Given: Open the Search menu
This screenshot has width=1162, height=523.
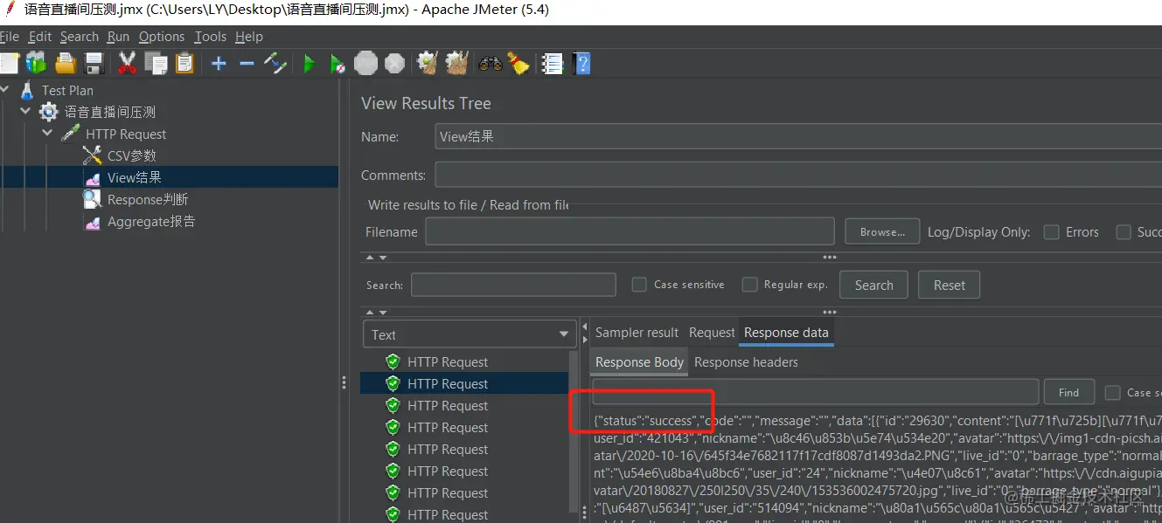Looking at the screenshot, I should click(x=80, y=37).
